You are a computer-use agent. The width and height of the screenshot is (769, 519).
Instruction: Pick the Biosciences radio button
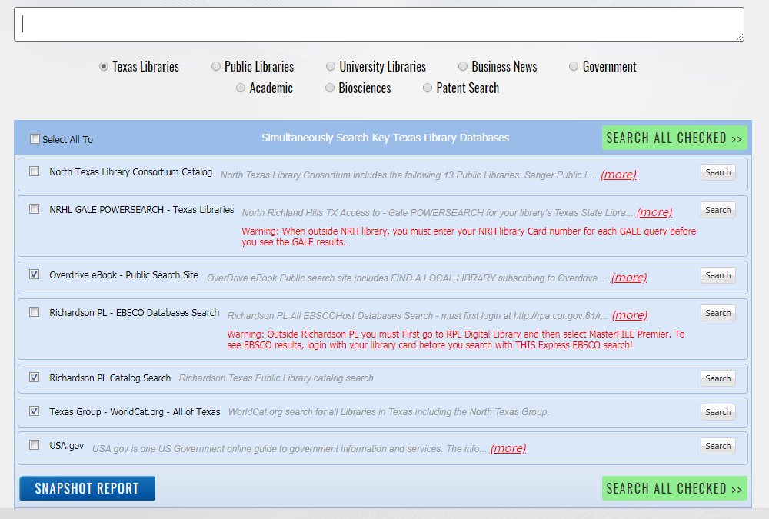(330, 88)
